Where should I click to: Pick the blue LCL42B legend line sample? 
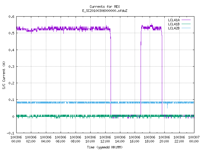pos(186,28)
